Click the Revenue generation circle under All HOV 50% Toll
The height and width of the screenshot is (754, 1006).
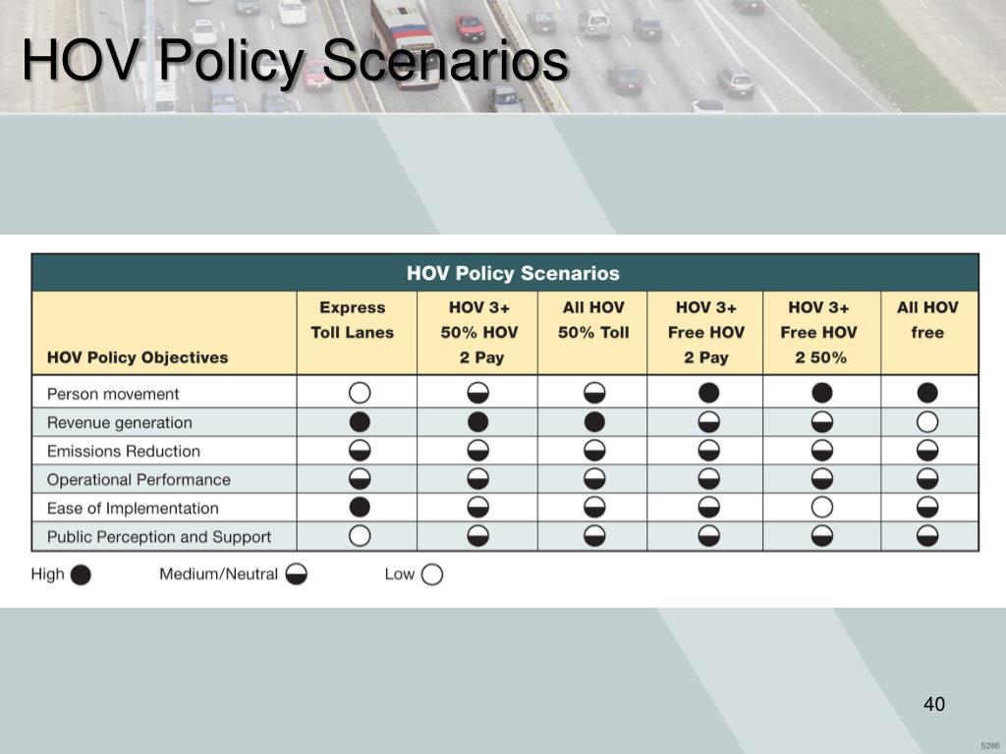click(x=594, y=421)
